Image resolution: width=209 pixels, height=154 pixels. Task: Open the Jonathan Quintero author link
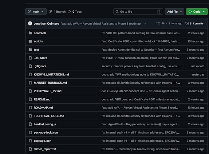46,24
